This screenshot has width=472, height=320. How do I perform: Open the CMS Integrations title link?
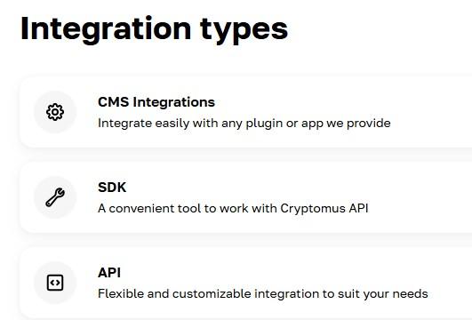pyautogui.click(x=156, y=102)
